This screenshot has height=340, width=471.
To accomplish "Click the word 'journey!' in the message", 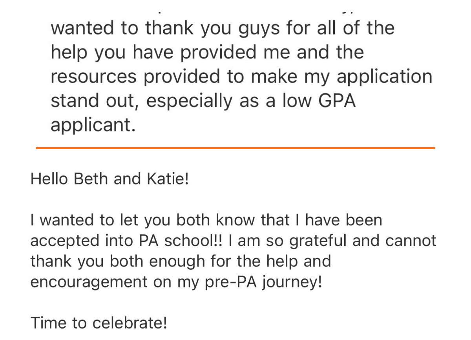I will click(x=294, y=283).
